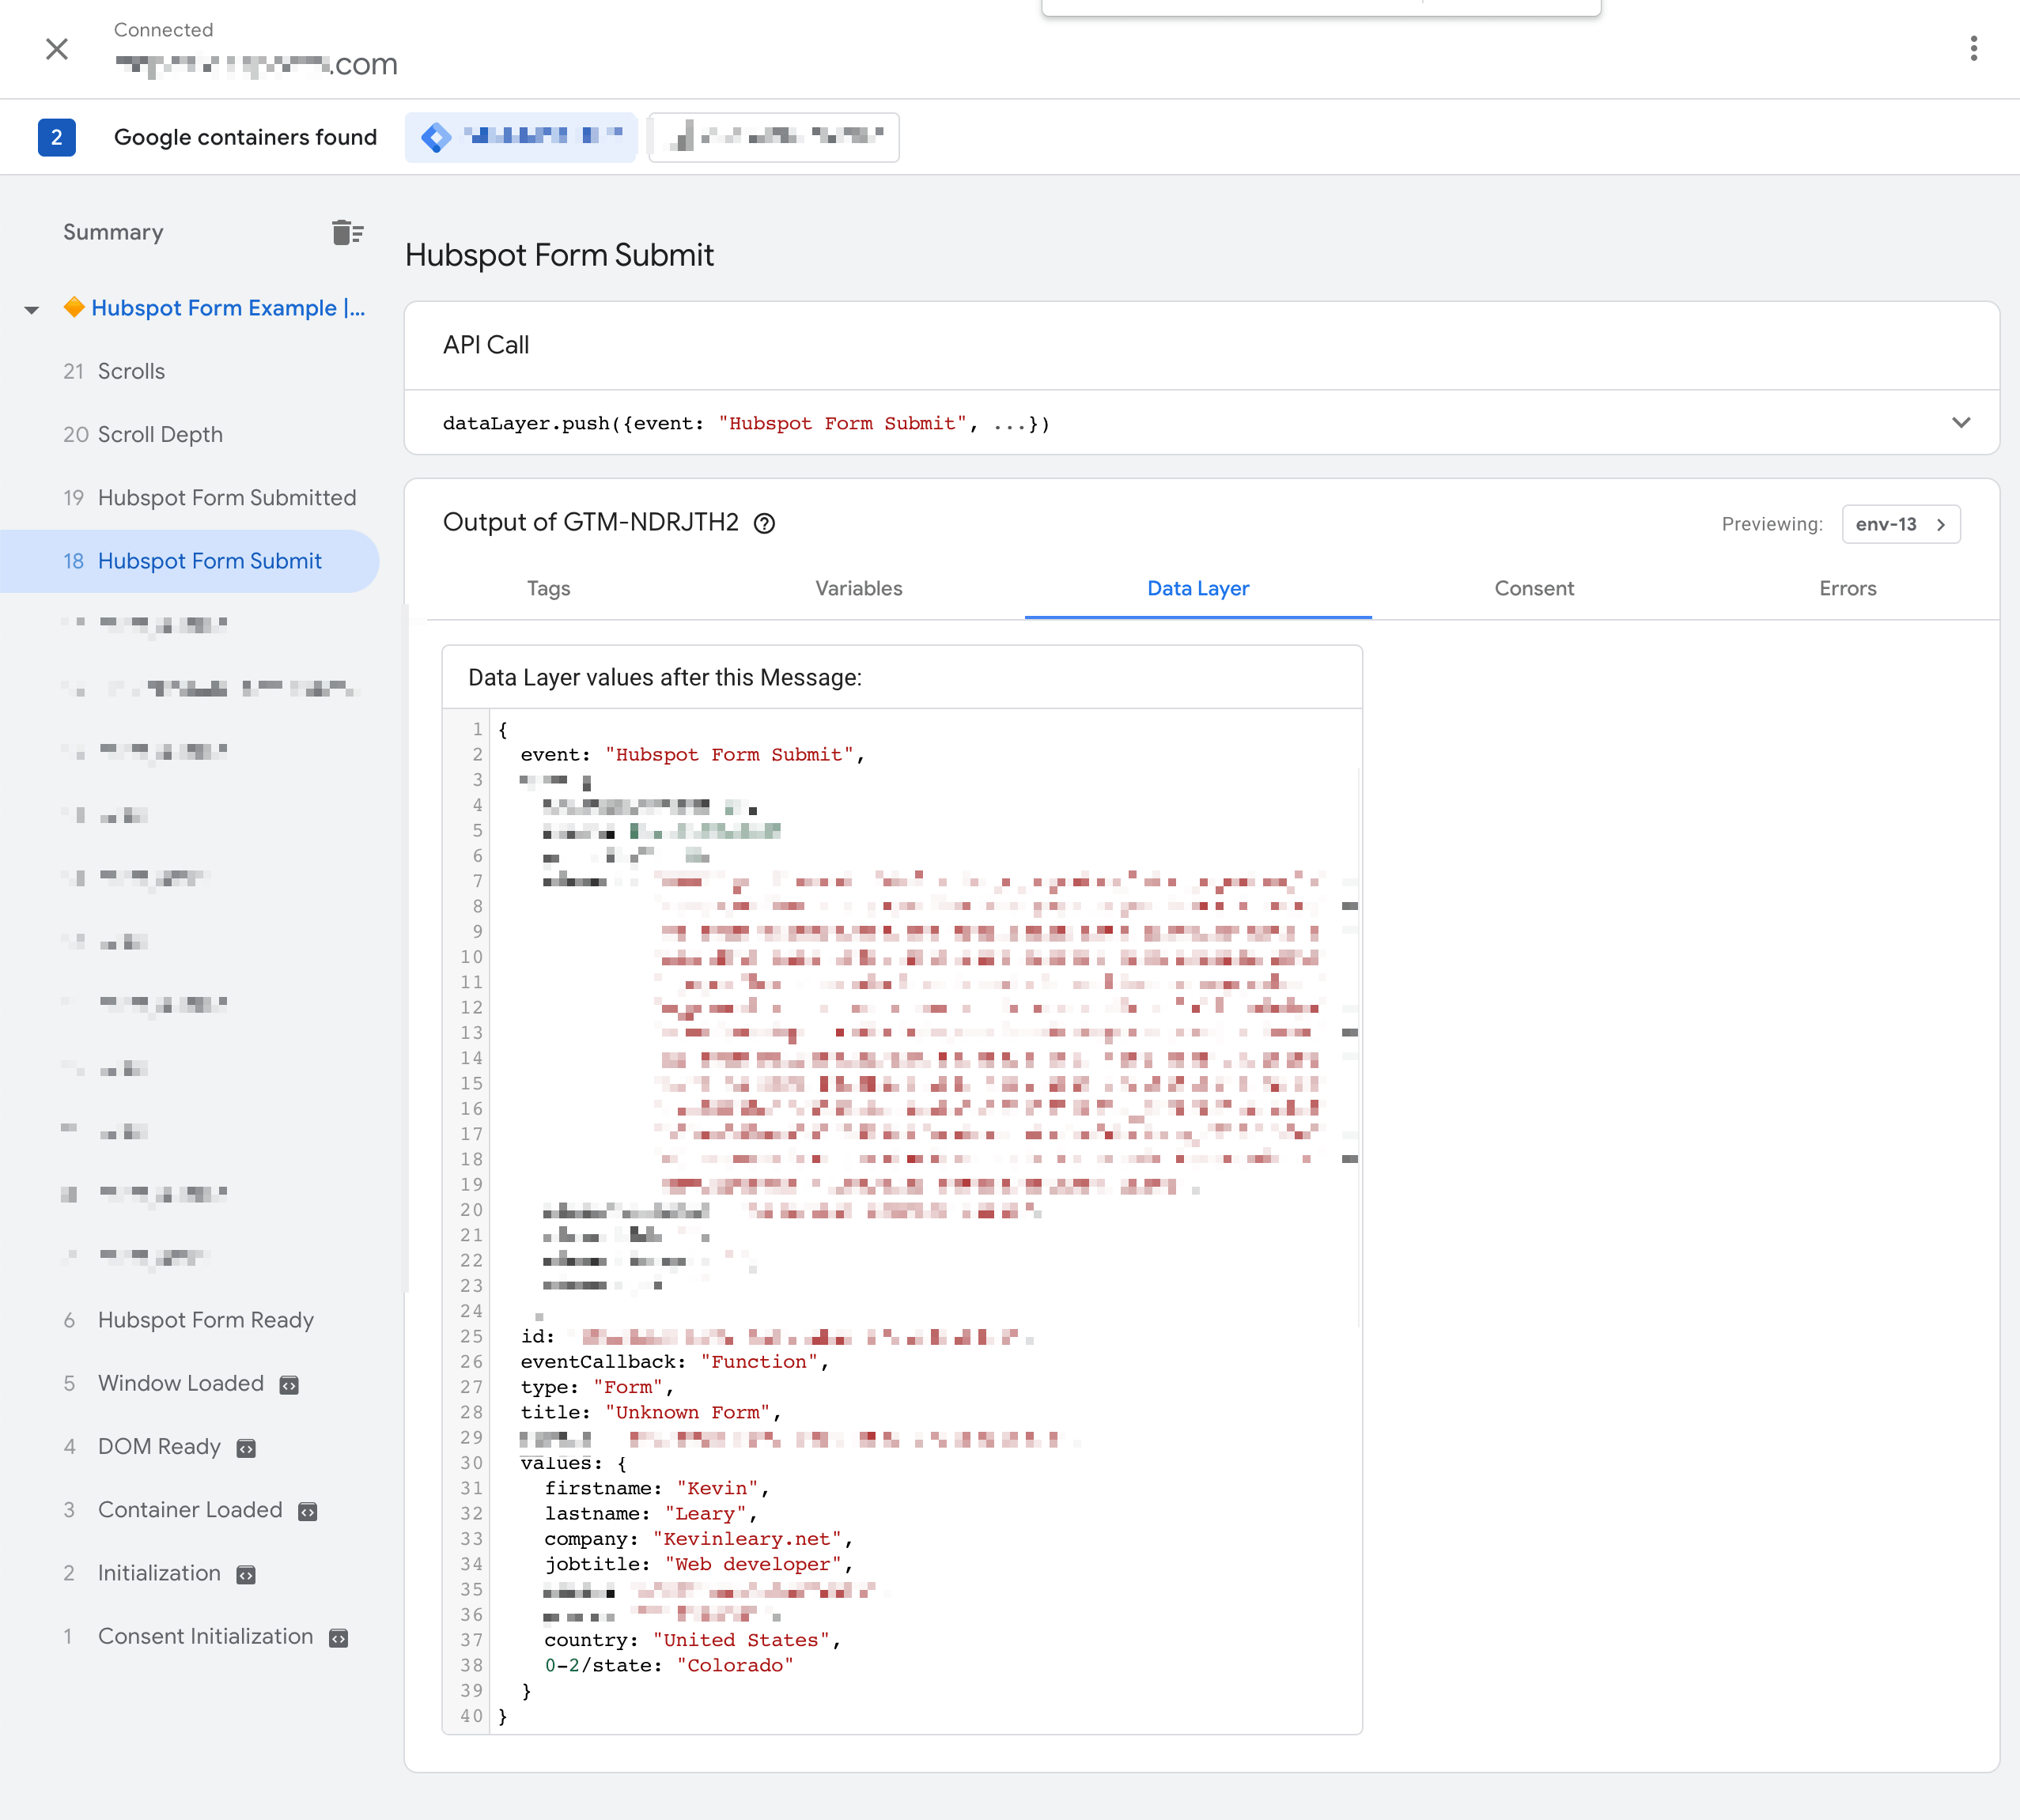
Task: Select the Scroll Depth event
Action: click(160, 434)
